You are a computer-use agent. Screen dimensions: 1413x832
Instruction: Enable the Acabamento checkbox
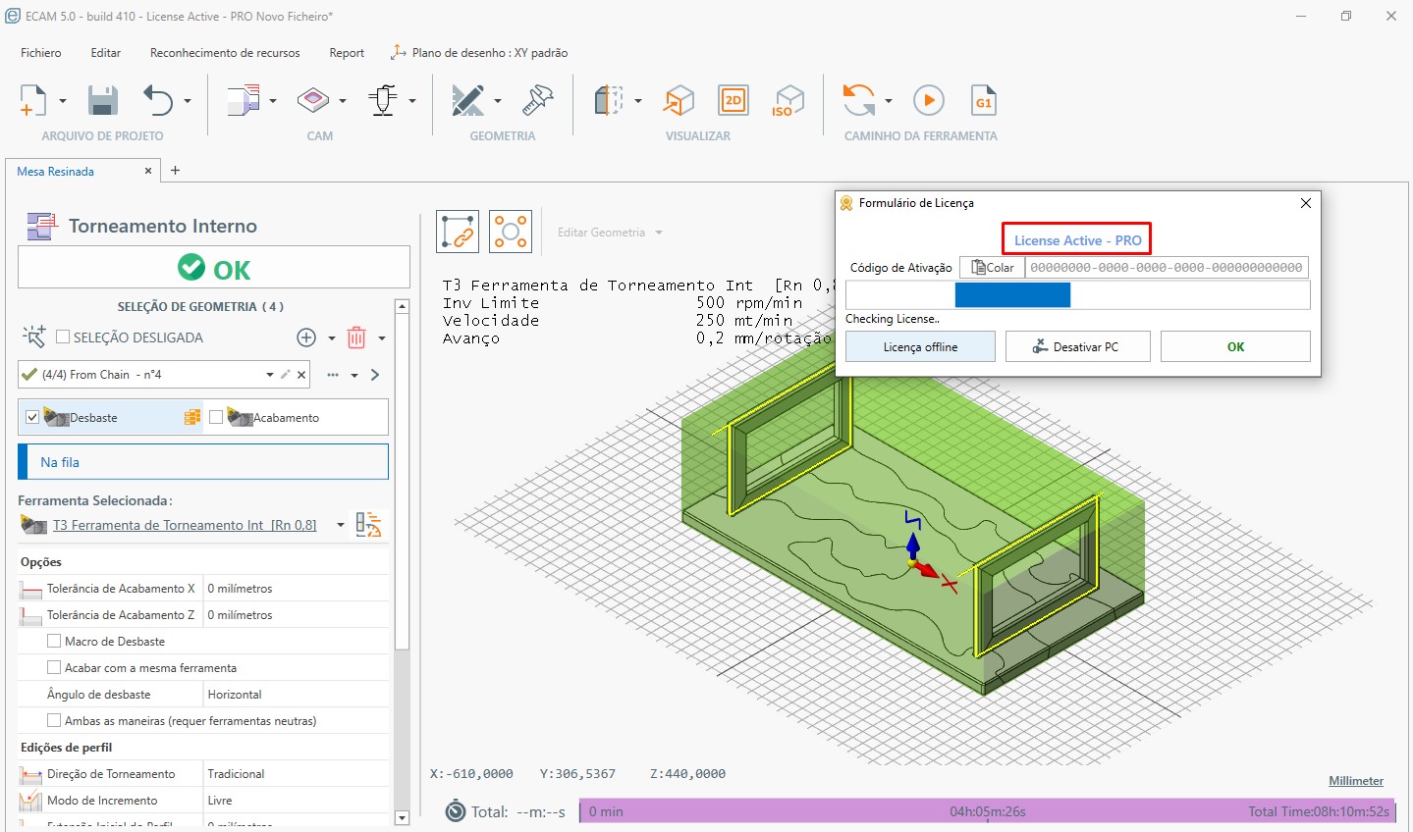216,417
